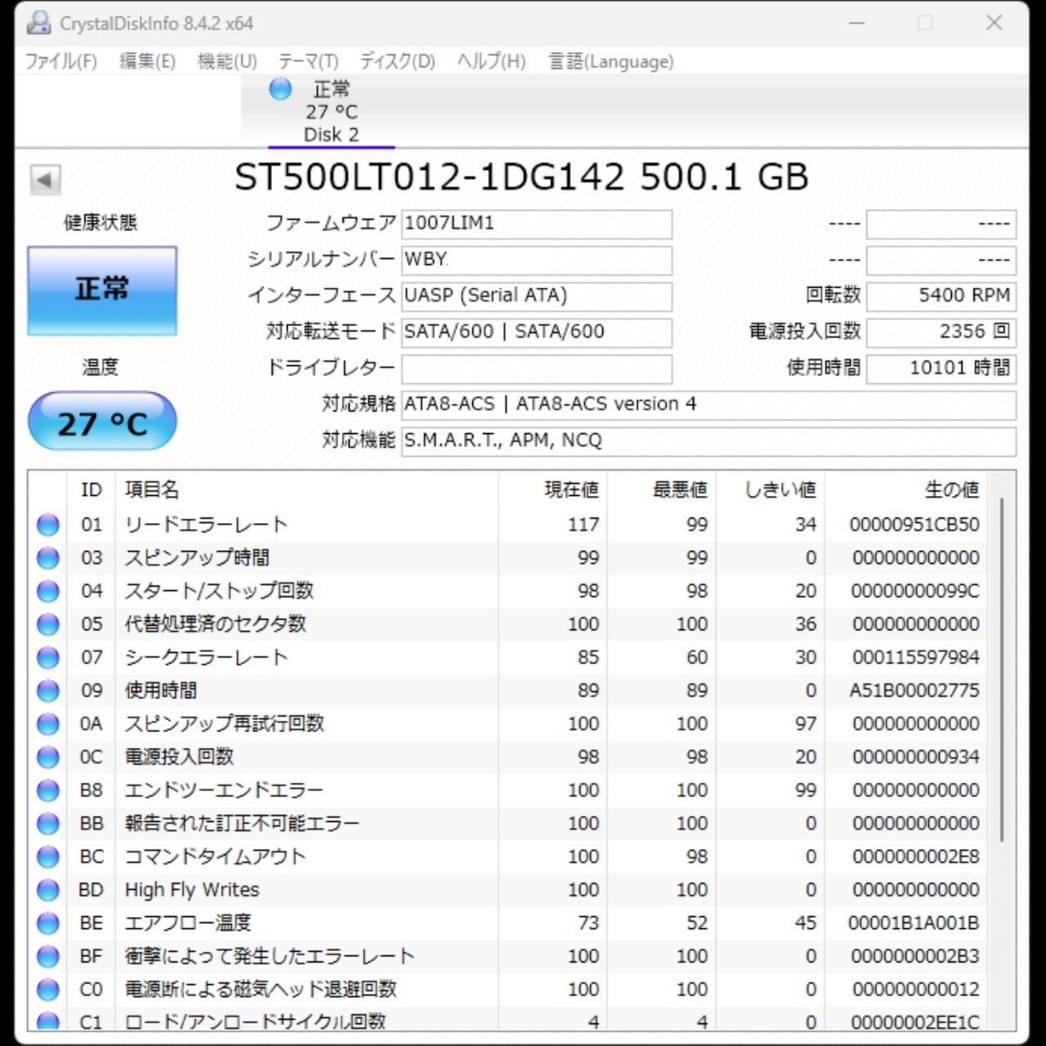
Task: Click status orb for ID 07 シークエラーレート
Action: pos(48,658)
